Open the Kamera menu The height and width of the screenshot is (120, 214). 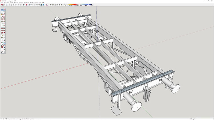16,3
